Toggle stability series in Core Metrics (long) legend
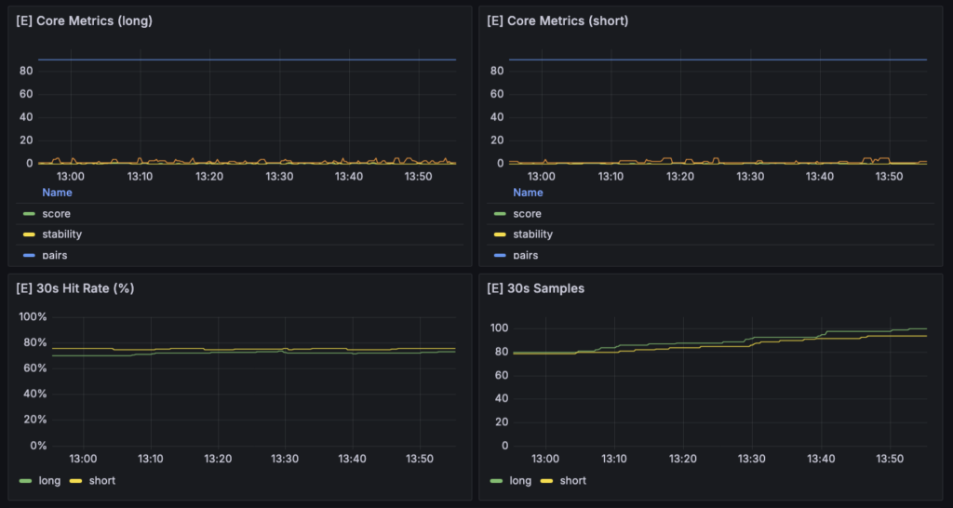 62,234
